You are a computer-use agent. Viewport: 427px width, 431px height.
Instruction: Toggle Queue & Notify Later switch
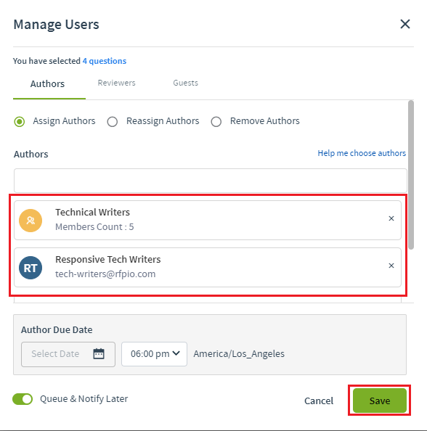[x=23, y=399]
